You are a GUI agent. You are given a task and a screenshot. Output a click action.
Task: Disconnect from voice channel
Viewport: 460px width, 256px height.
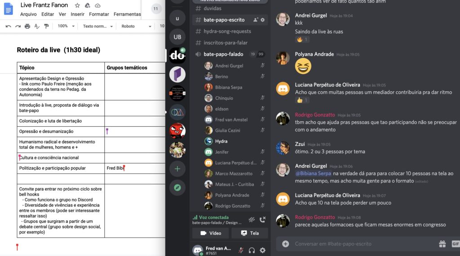coord(262,219)
